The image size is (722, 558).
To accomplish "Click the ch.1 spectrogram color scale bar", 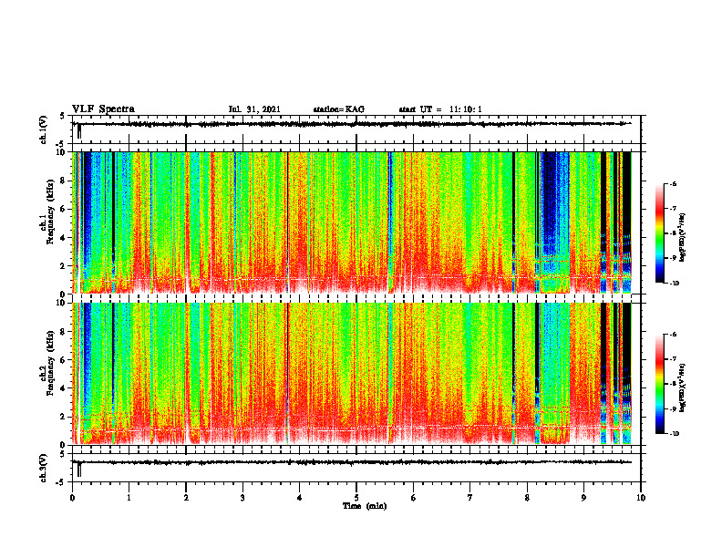I will [x=659, y=233].
